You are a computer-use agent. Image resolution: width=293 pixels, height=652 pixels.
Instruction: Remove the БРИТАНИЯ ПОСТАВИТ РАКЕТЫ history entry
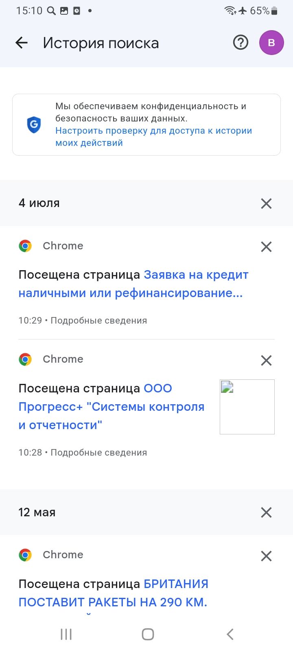[266, 556]
